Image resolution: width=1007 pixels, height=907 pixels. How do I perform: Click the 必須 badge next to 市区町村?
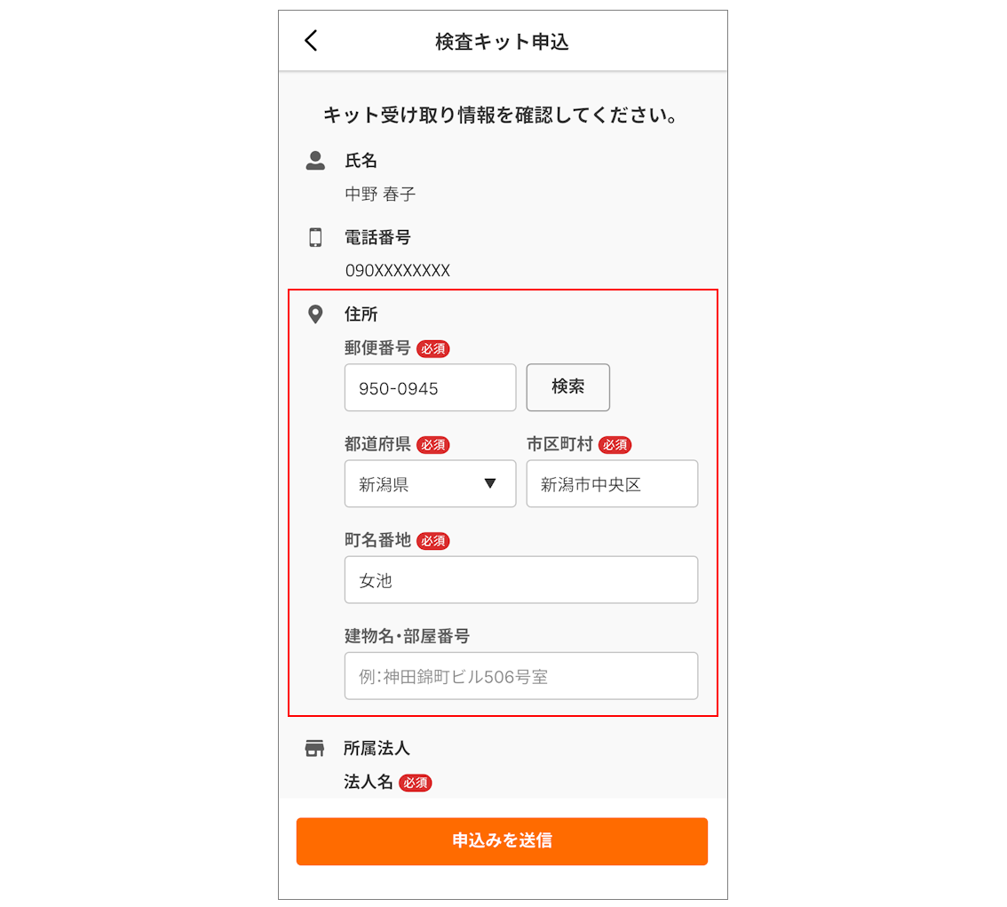(615, 445)
